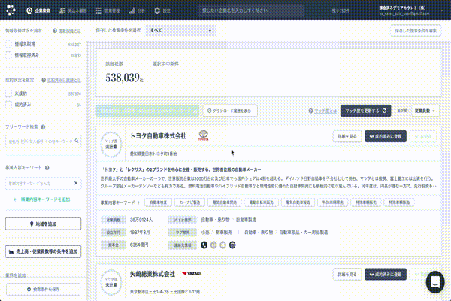Click the fourth keyword tag in Toyota's card

coord(261,202)
